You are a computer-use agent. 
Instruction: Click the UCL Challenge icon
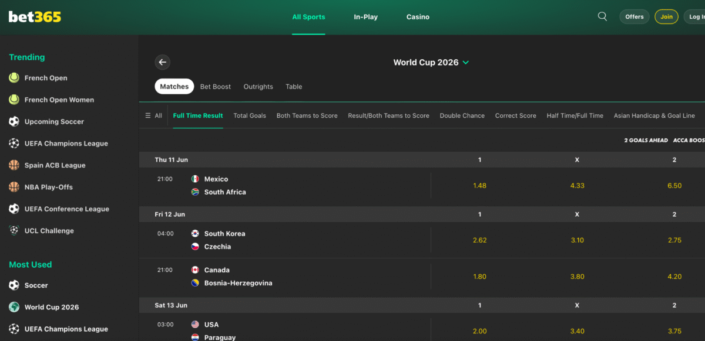[x=14, y=230]
